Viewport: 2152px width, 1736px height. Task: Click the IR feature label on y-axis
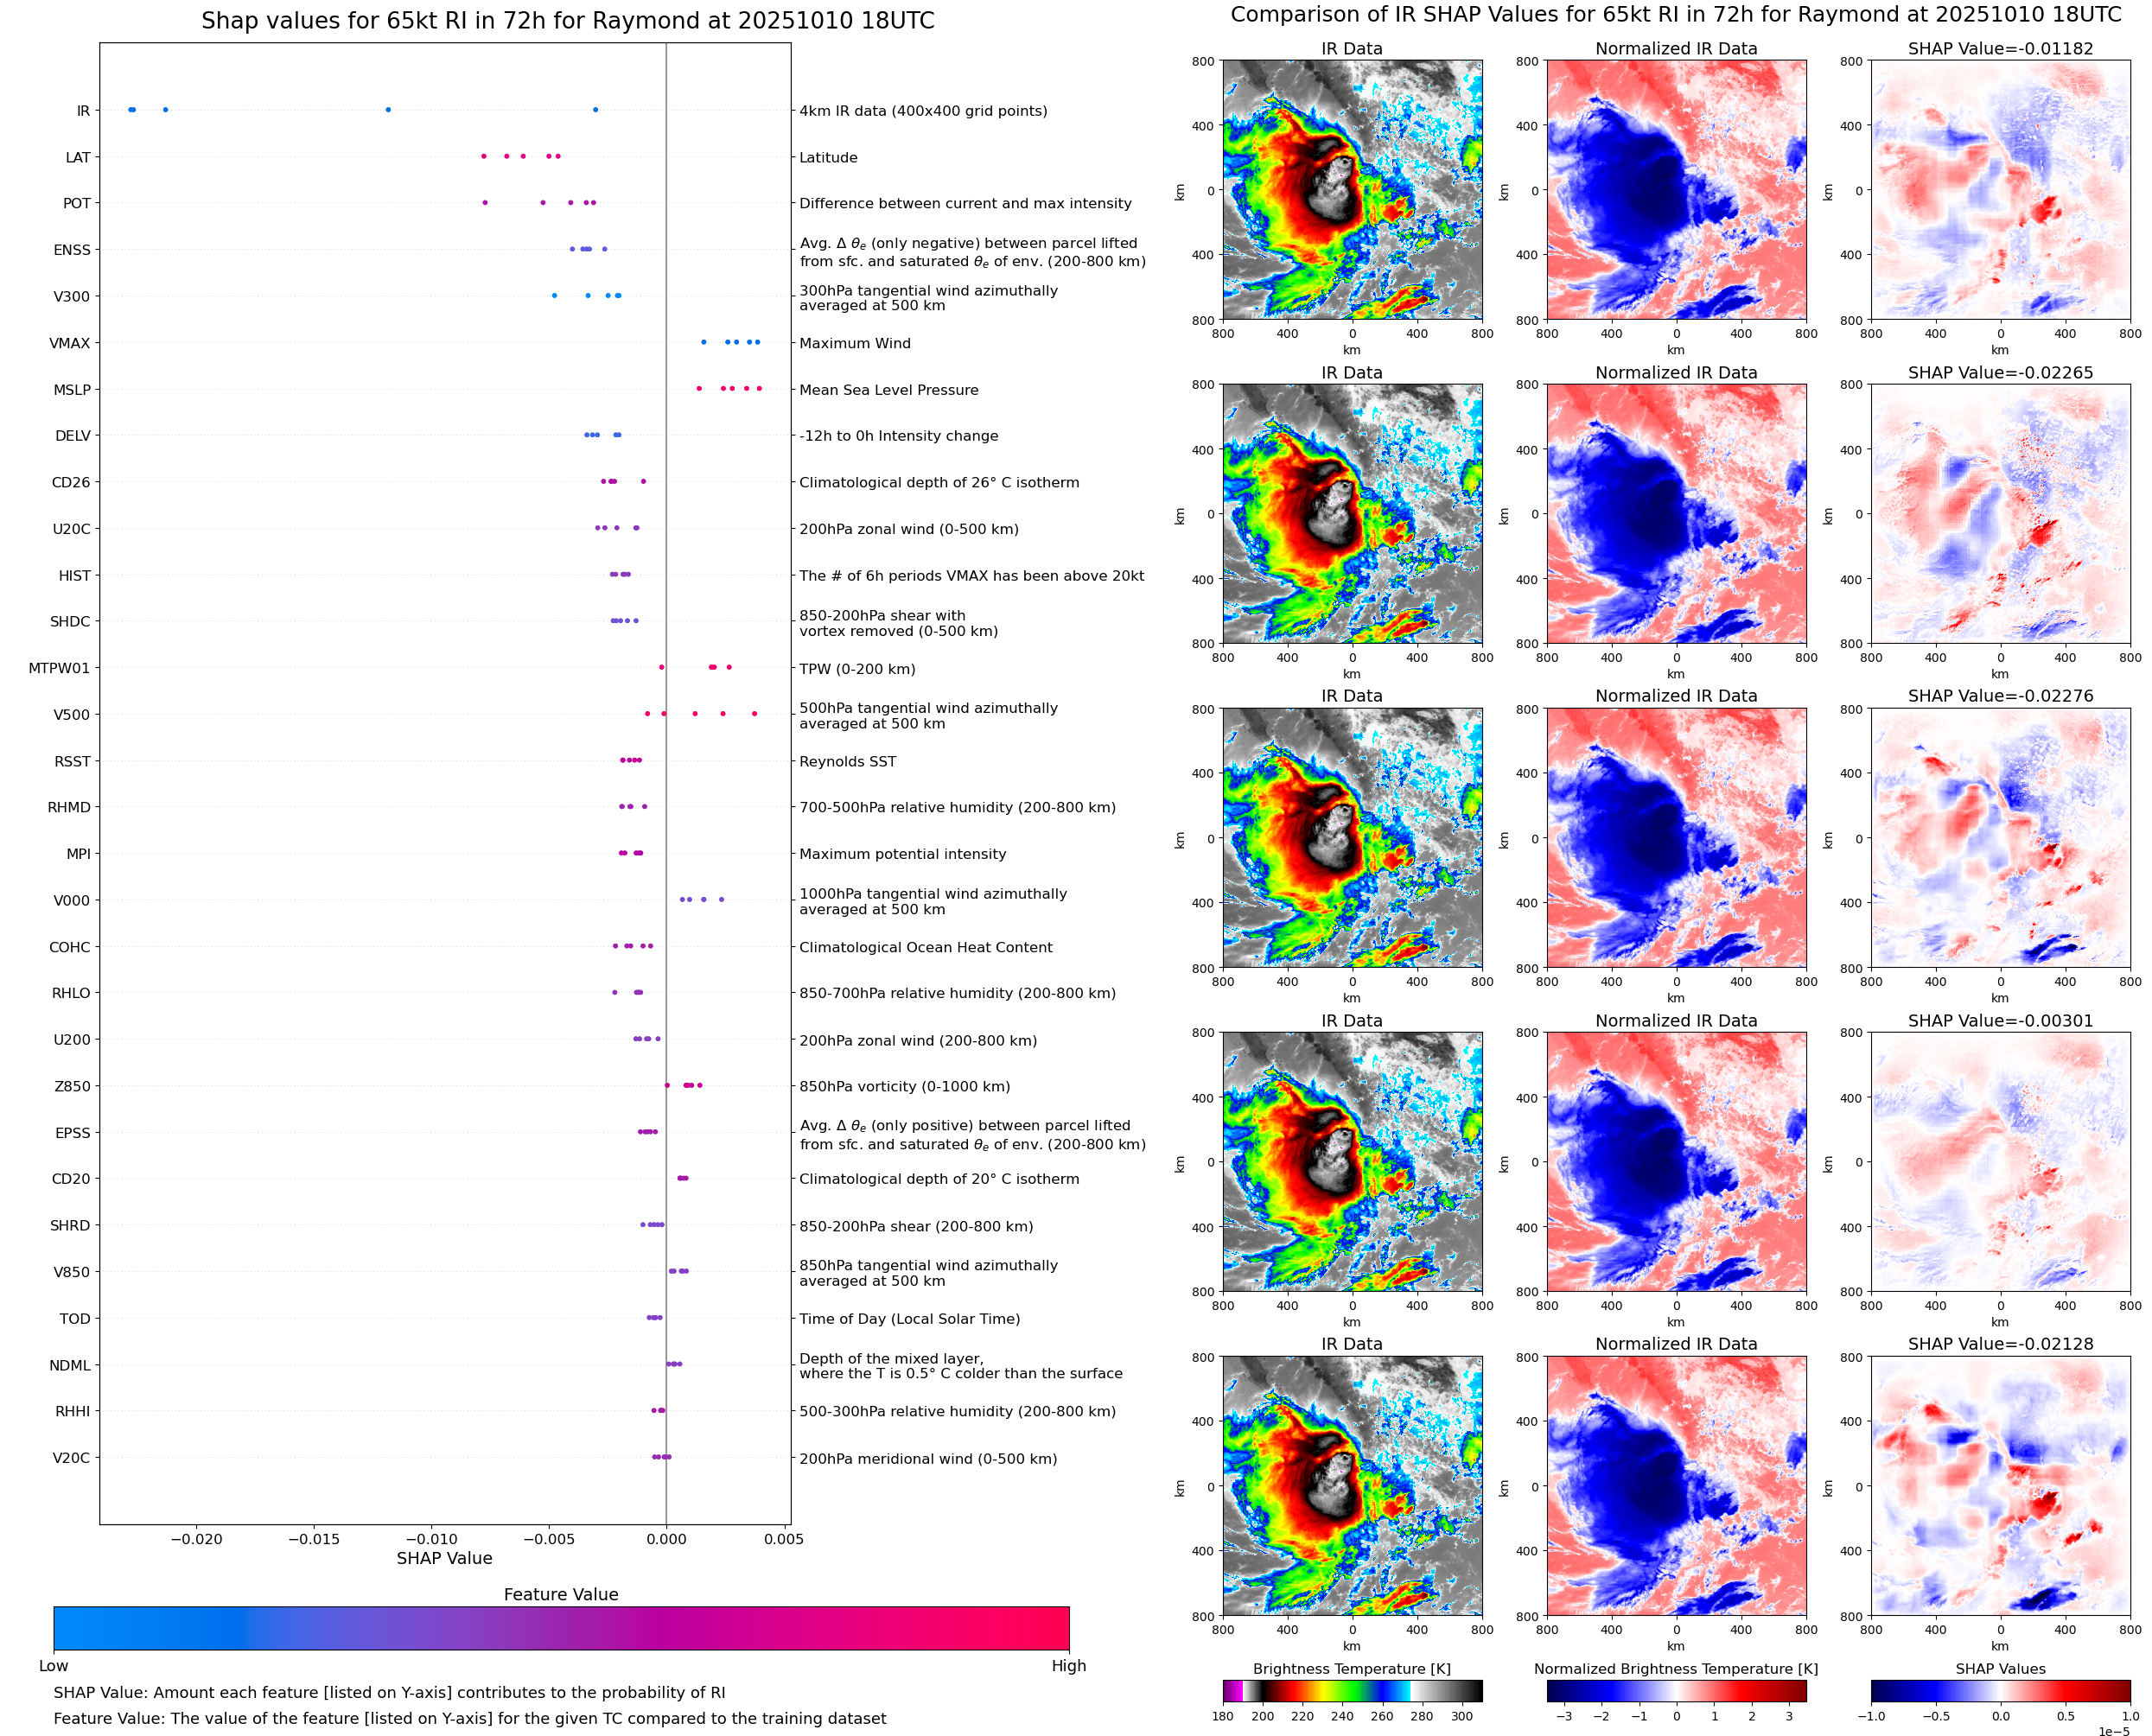(83, 111)
